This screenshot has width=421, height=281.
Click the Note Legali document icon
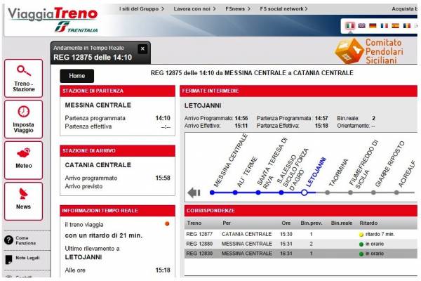click(x=8, y=259)
